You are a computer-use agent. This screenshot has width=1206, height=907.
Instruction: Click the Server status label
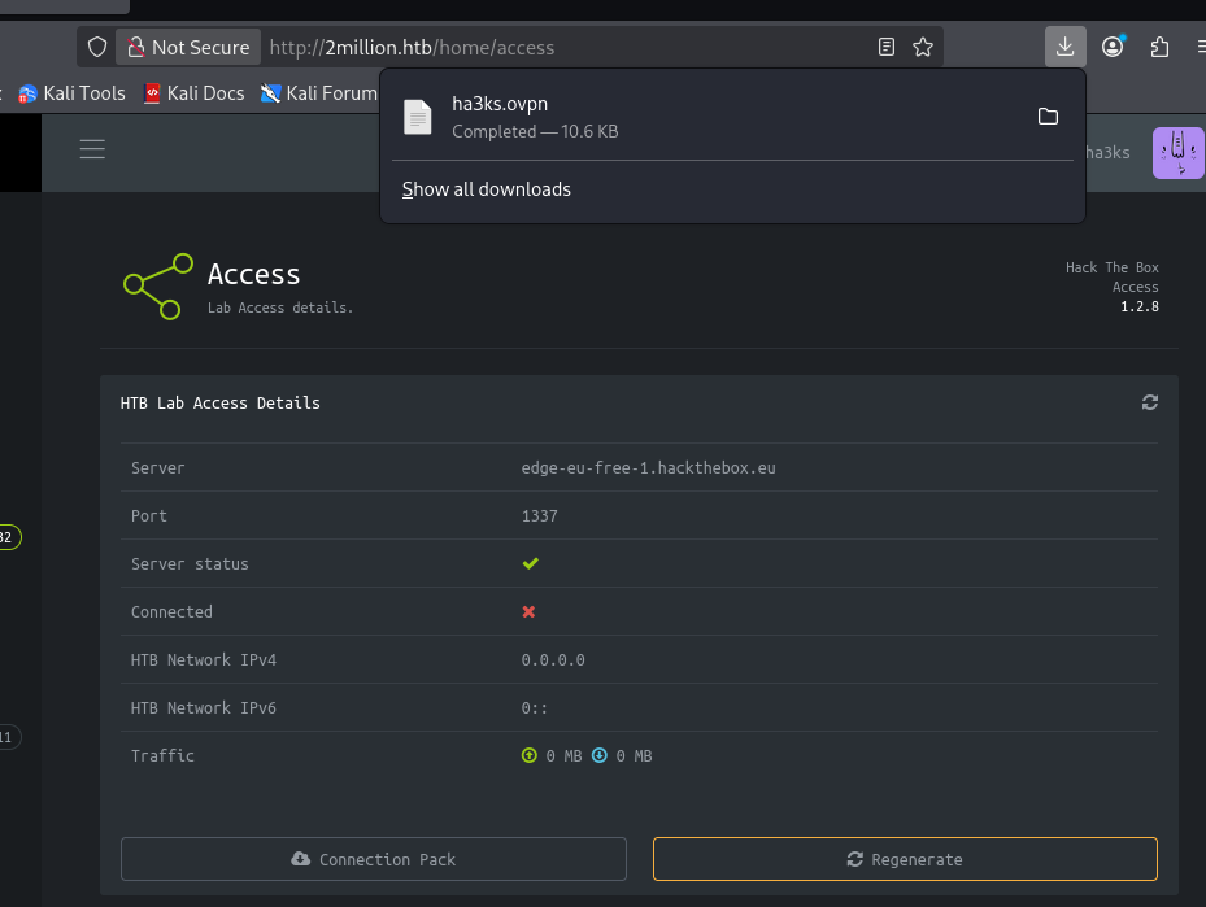(190, 564)
